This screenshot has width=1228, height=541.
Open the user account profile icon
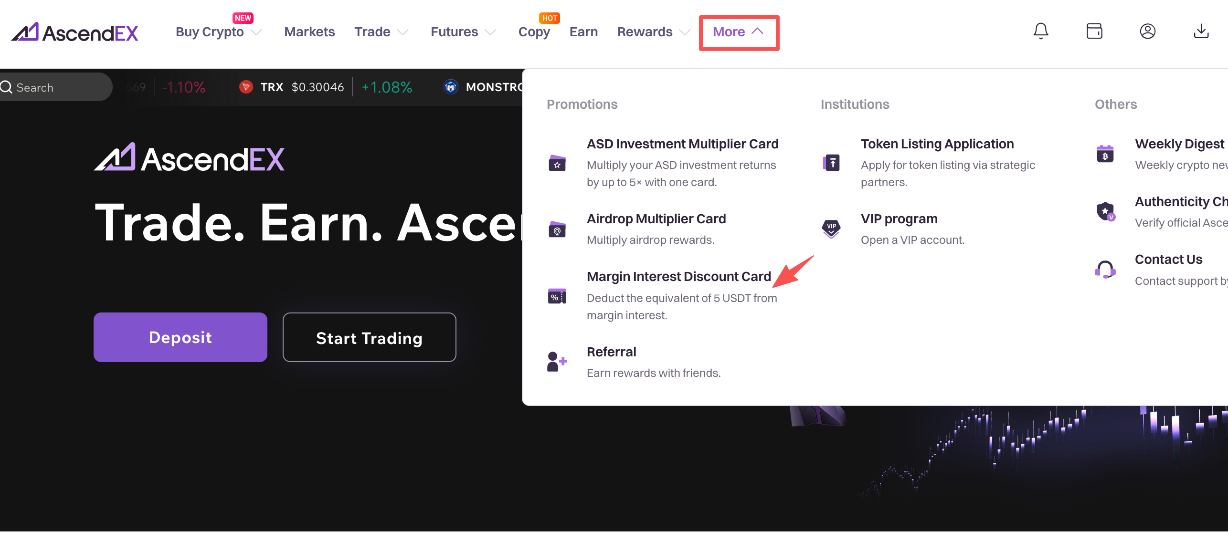pos(1148,31)
